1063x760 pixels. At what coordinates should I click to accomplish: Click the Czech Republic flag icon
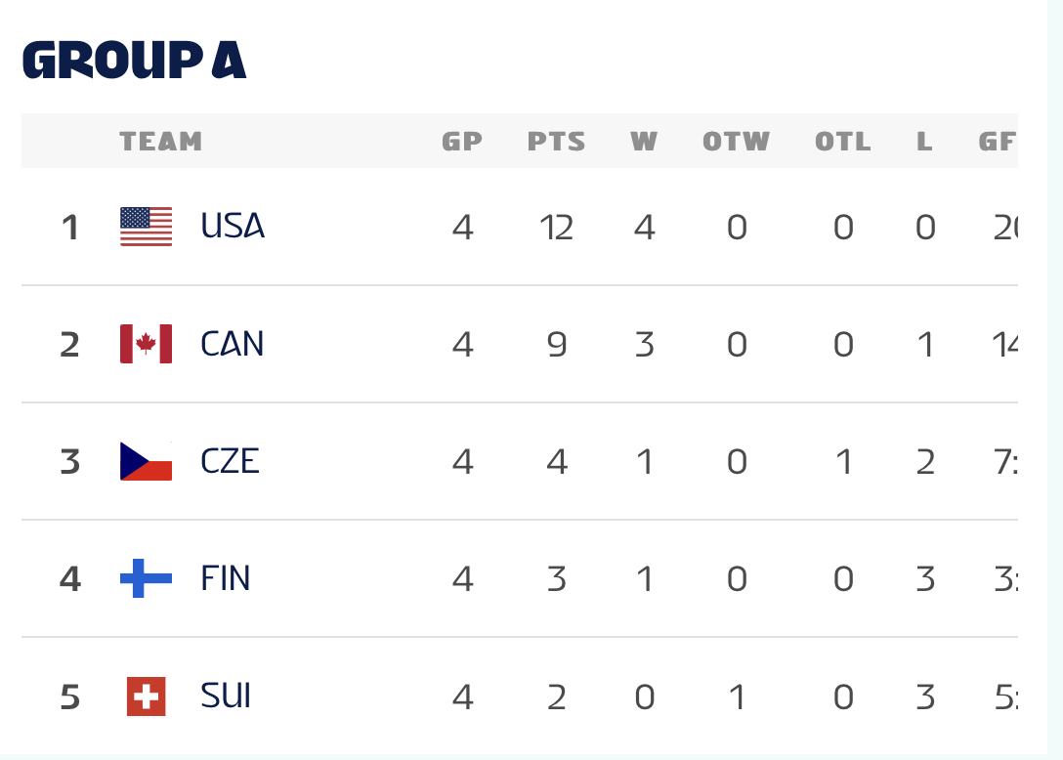(146, 461)
